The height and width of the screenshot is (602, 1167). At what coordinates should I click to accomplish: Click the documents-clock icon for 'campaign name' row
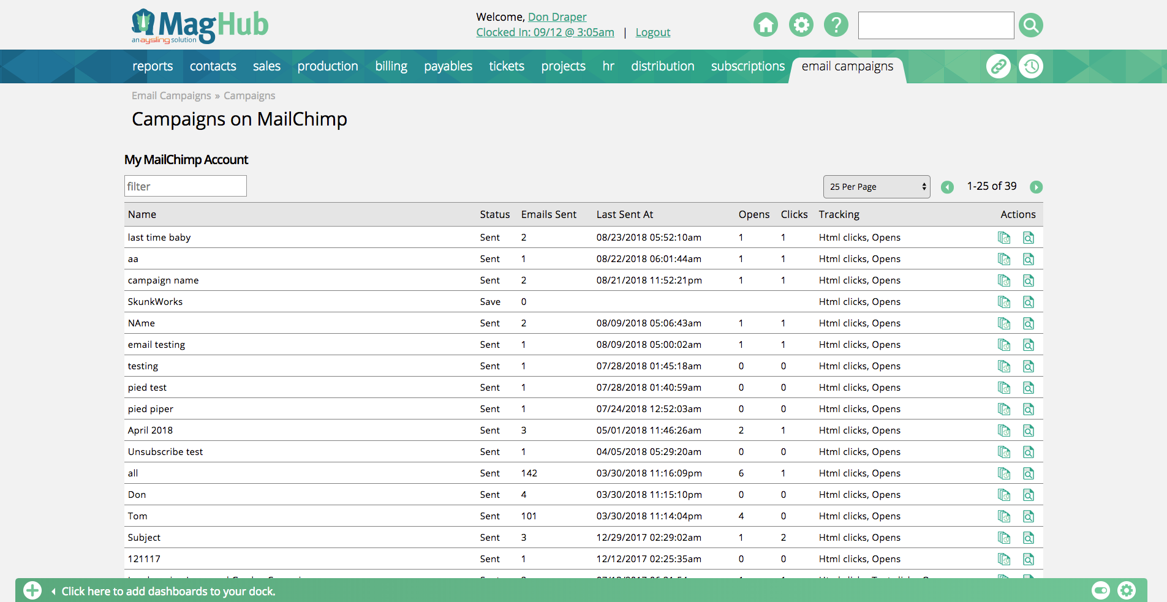coord(1004,280)
